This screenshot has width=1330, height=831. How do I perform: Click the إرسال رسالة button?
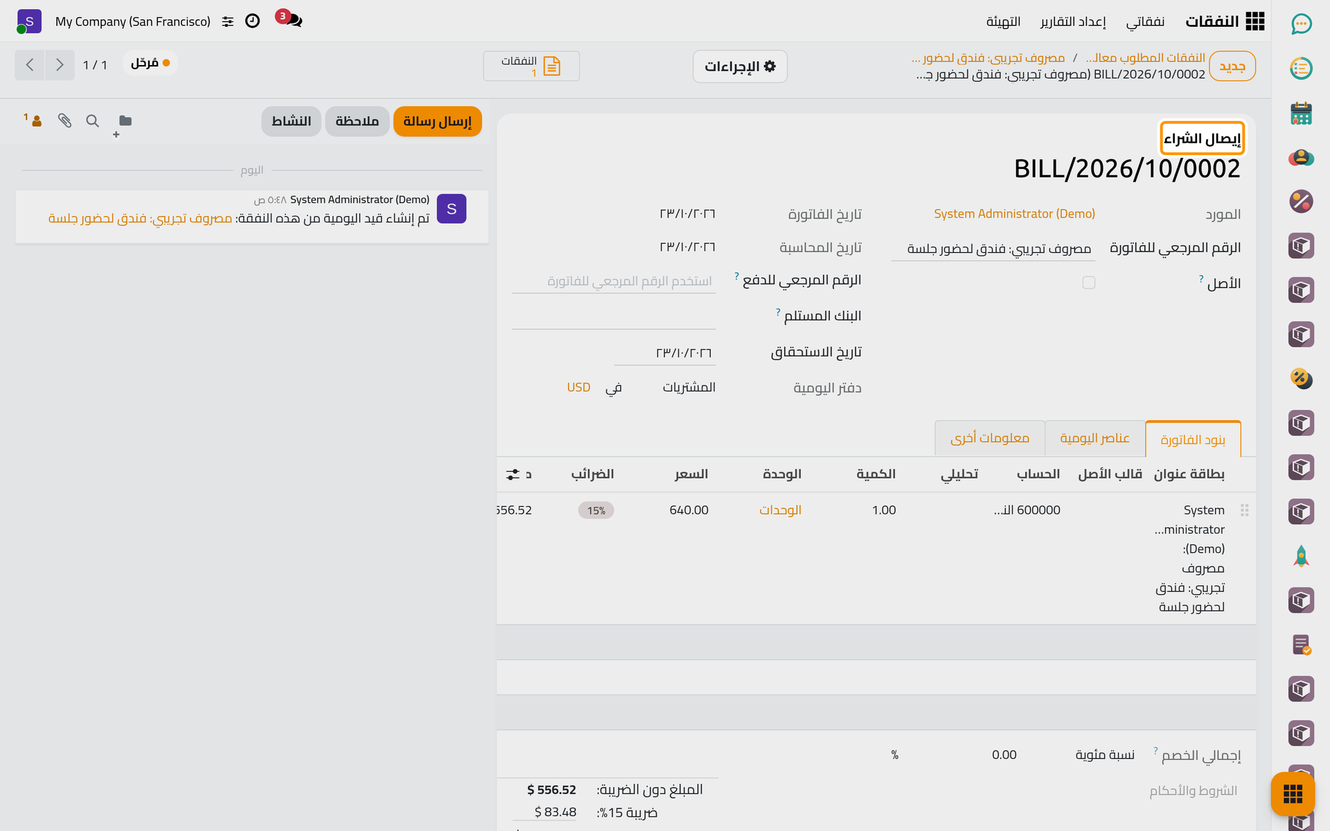pos(437,121)
